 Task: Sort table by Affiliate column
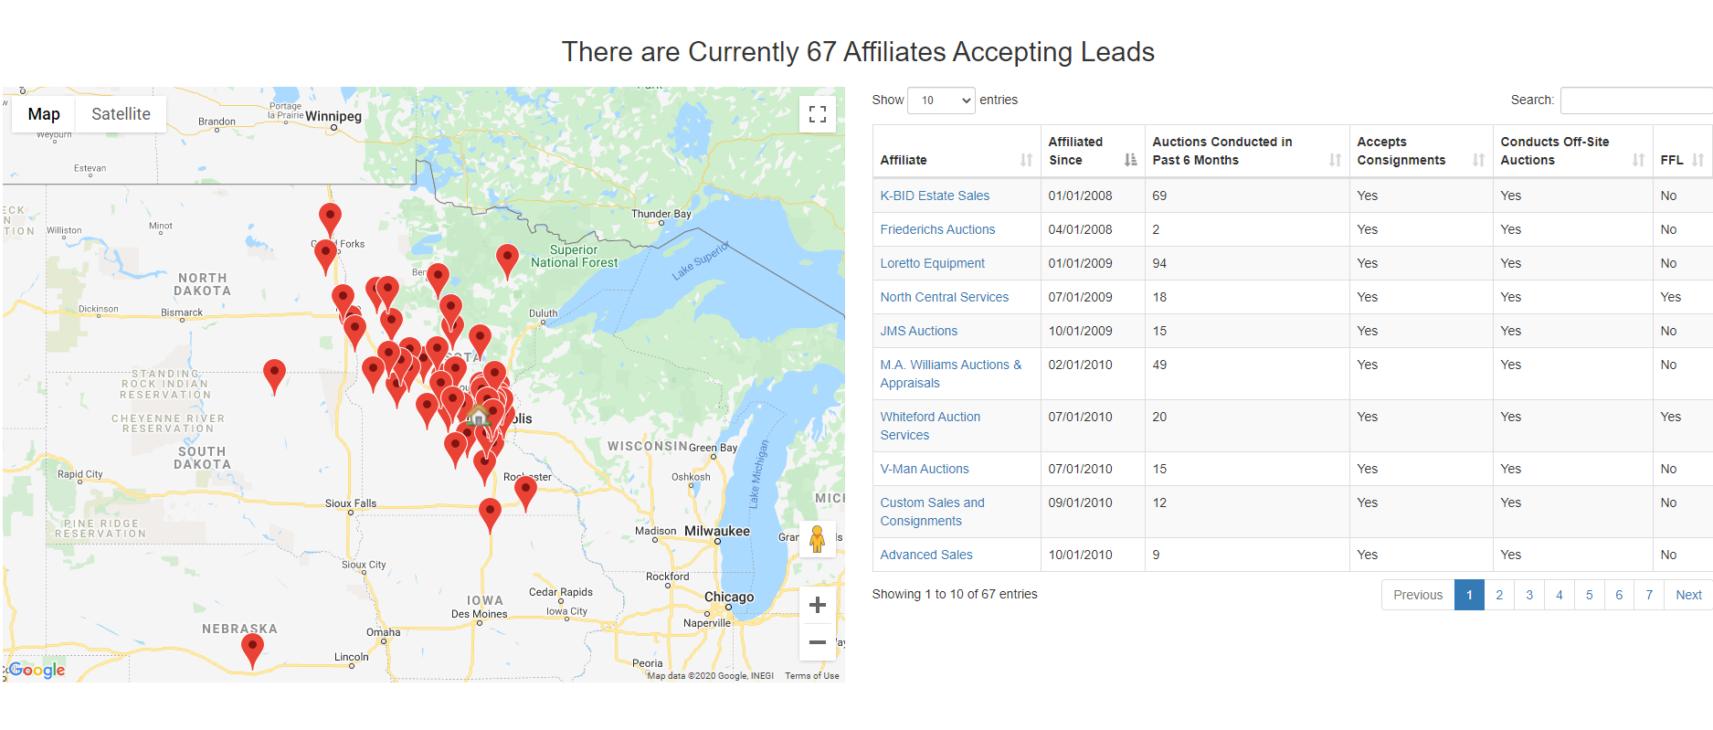[x=956, y=151]
